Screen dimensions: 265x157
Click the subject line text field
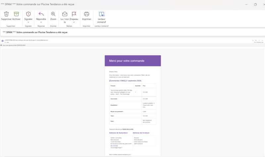click(x=132, y=32)
